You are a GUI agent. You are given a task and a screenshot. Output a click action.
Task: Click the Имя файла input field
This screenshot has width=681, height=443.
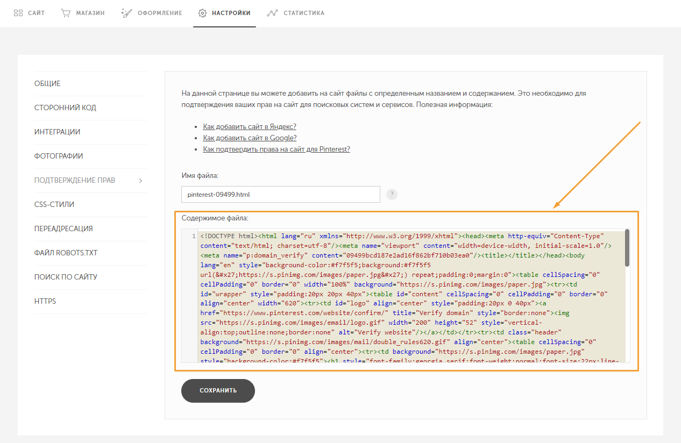pyautogui.click(x=280, y=194)
